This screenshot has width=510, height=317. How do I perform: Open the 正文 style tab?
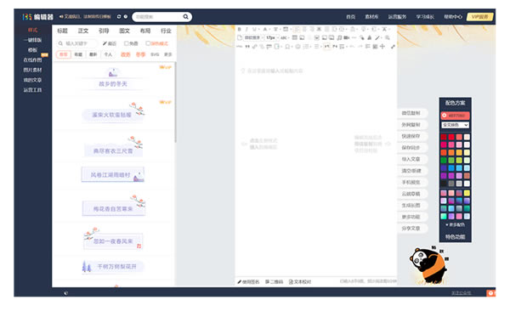(x=83, y=31)
